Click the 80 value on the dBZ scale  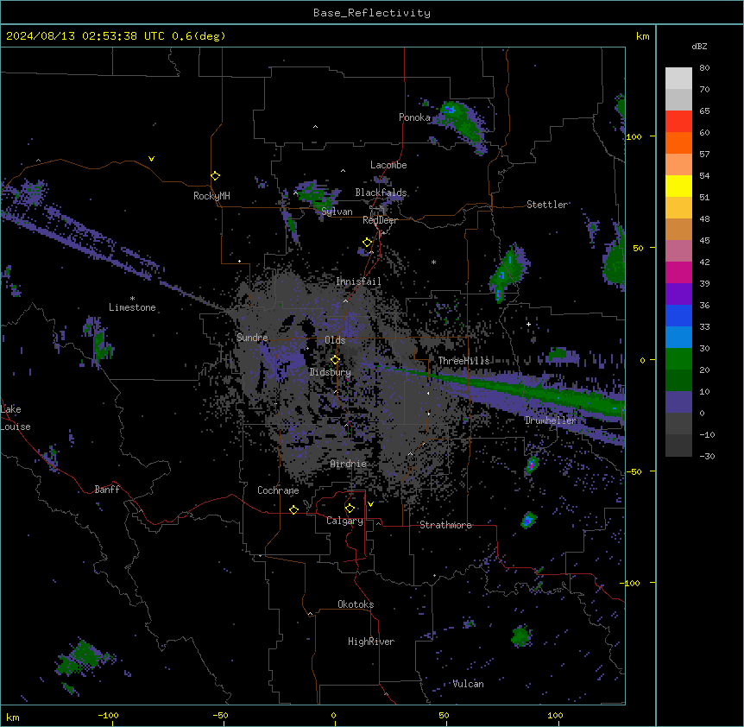704,68
